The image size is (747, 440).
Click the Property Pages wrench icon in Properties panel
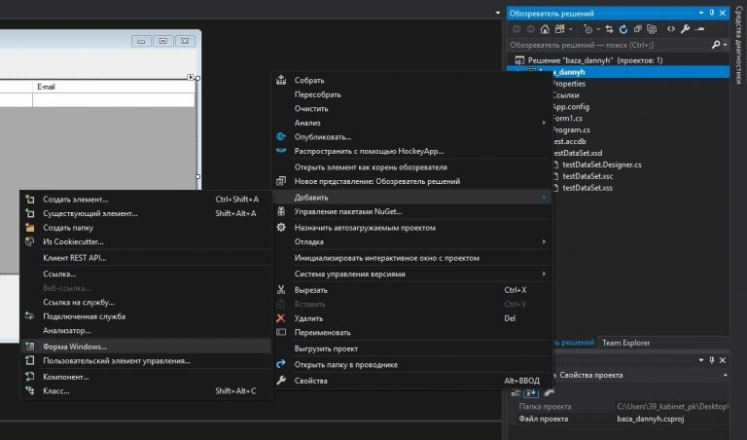click(x=549, y=392)
